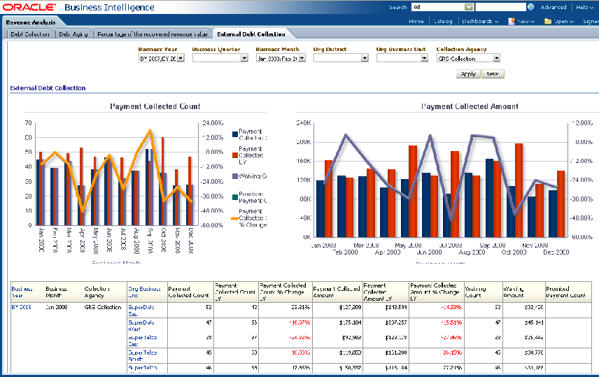599x377 pixels.
Task: Click the Payment Collected Count chart title
Action: 155,106
